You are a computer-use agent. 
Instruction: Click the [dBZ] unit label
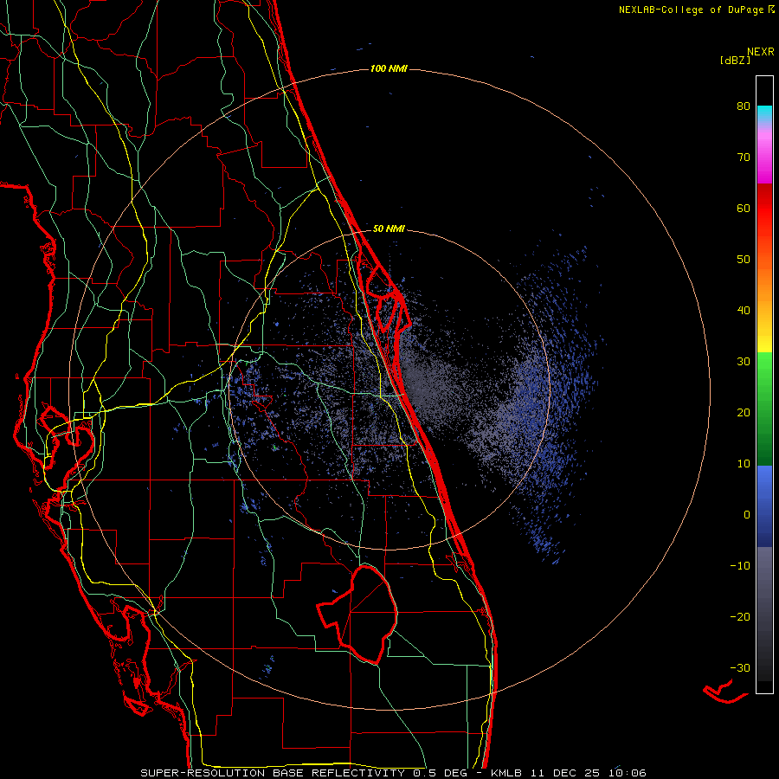735,60
